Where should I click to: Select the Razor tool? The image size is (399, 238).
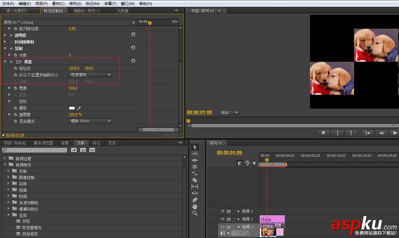195,180
